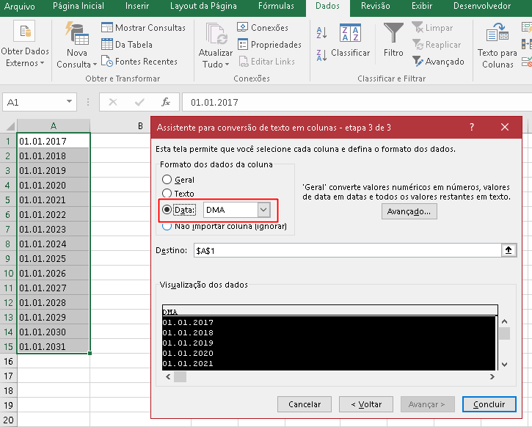Expand the Atualizar Tudo dropdown arrow

(227, 65)
